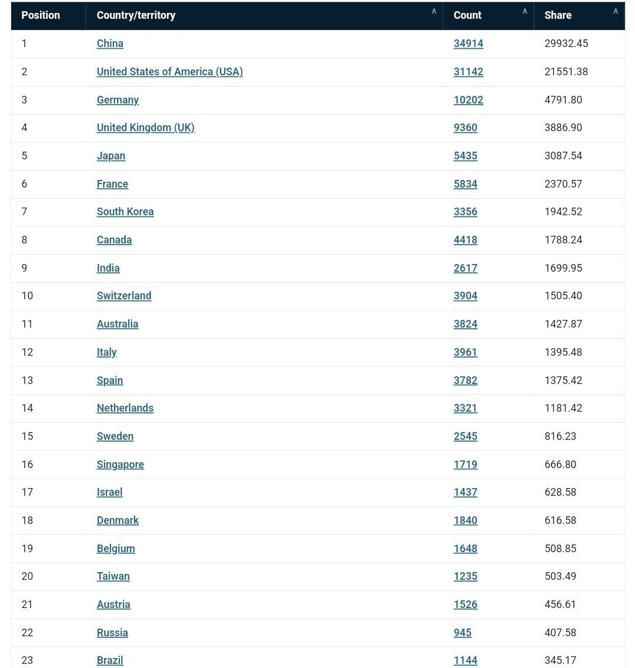Sort by Country/territory using its arrow icon
The height and width of the screenshot is (668, 635).
[434, 11]
